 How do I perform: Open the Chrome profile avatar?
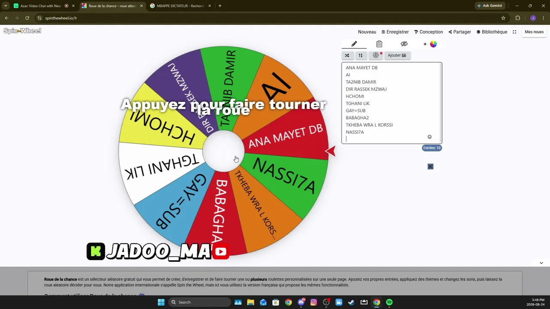coord(533,18)
